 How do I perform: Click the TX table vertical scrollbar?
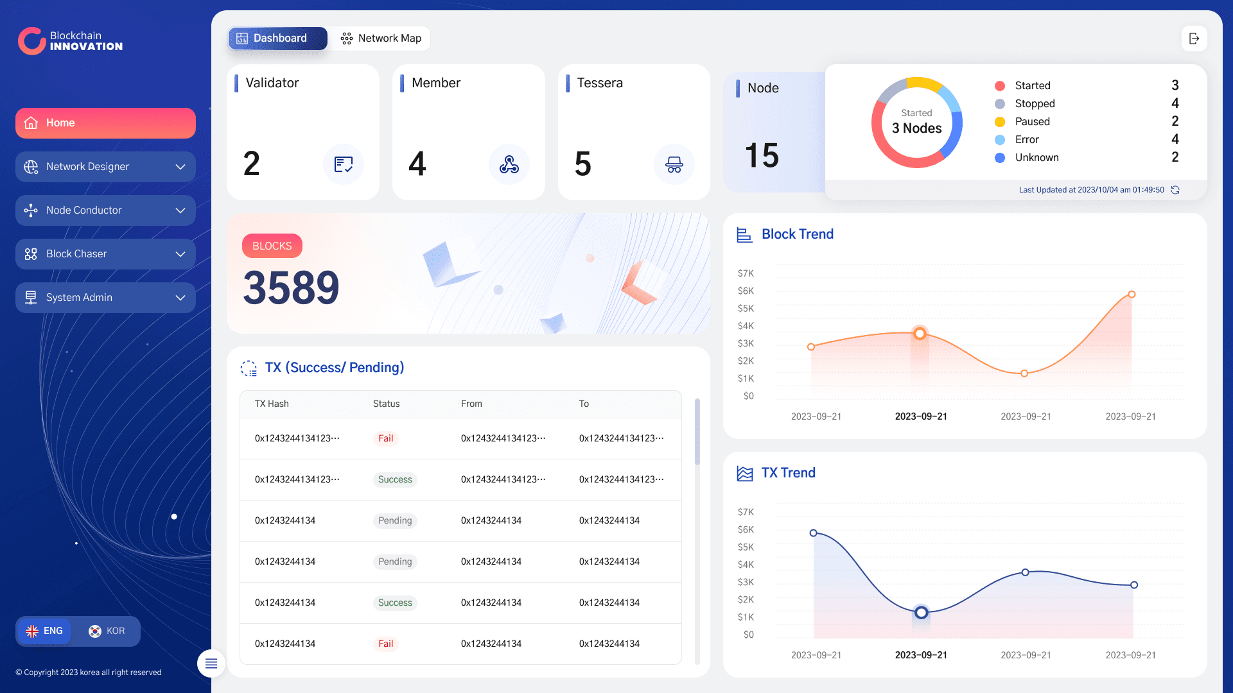[697, 431]
